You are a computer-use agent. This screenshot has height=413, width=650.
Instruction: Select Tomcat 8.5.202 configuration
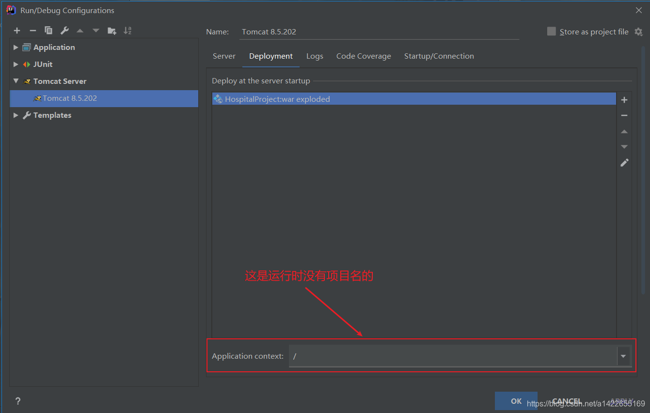click(x=104, y=98)
